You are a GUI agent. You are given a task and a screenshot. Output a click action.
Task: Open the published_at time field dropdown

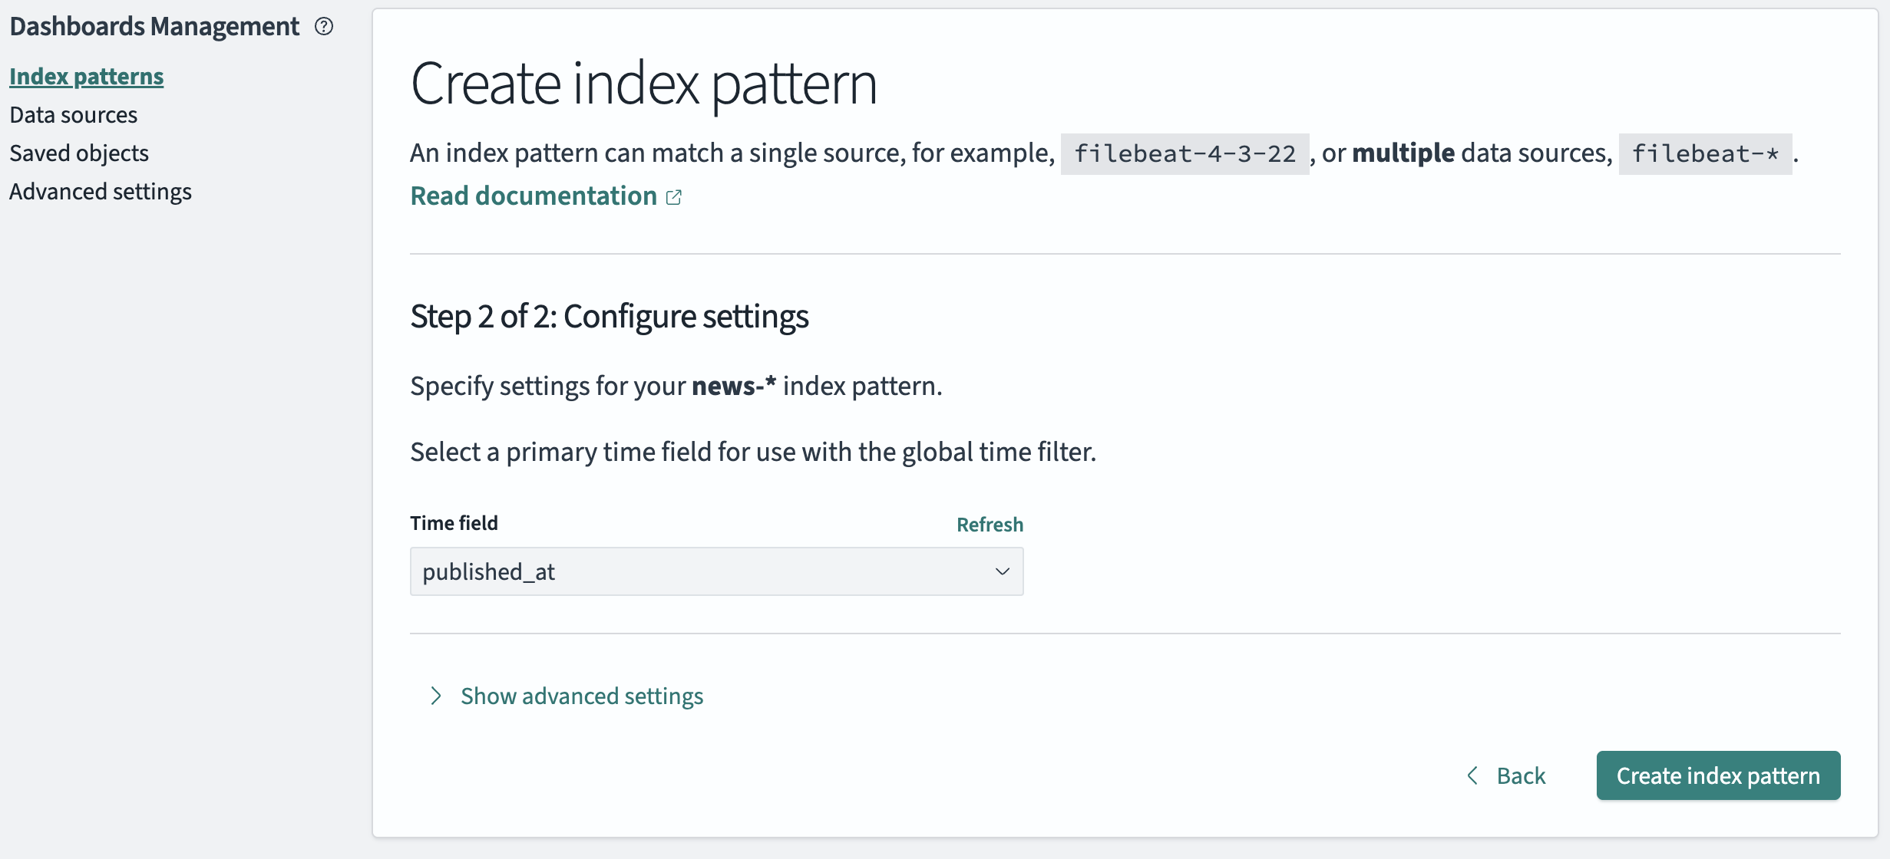pyautogui.click(x=715, y=571)
